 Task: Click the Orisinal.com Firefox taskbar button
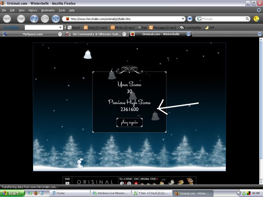[x=193, y=193]
